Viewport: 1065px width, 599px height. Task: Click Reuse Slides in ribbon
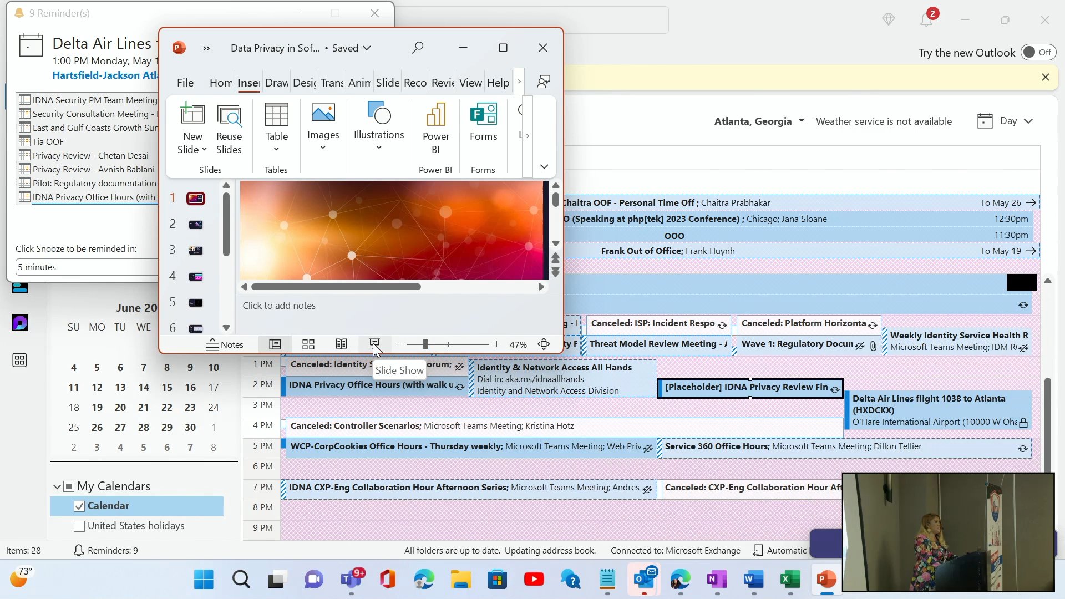pyautogui.click(x=229, y=129)
